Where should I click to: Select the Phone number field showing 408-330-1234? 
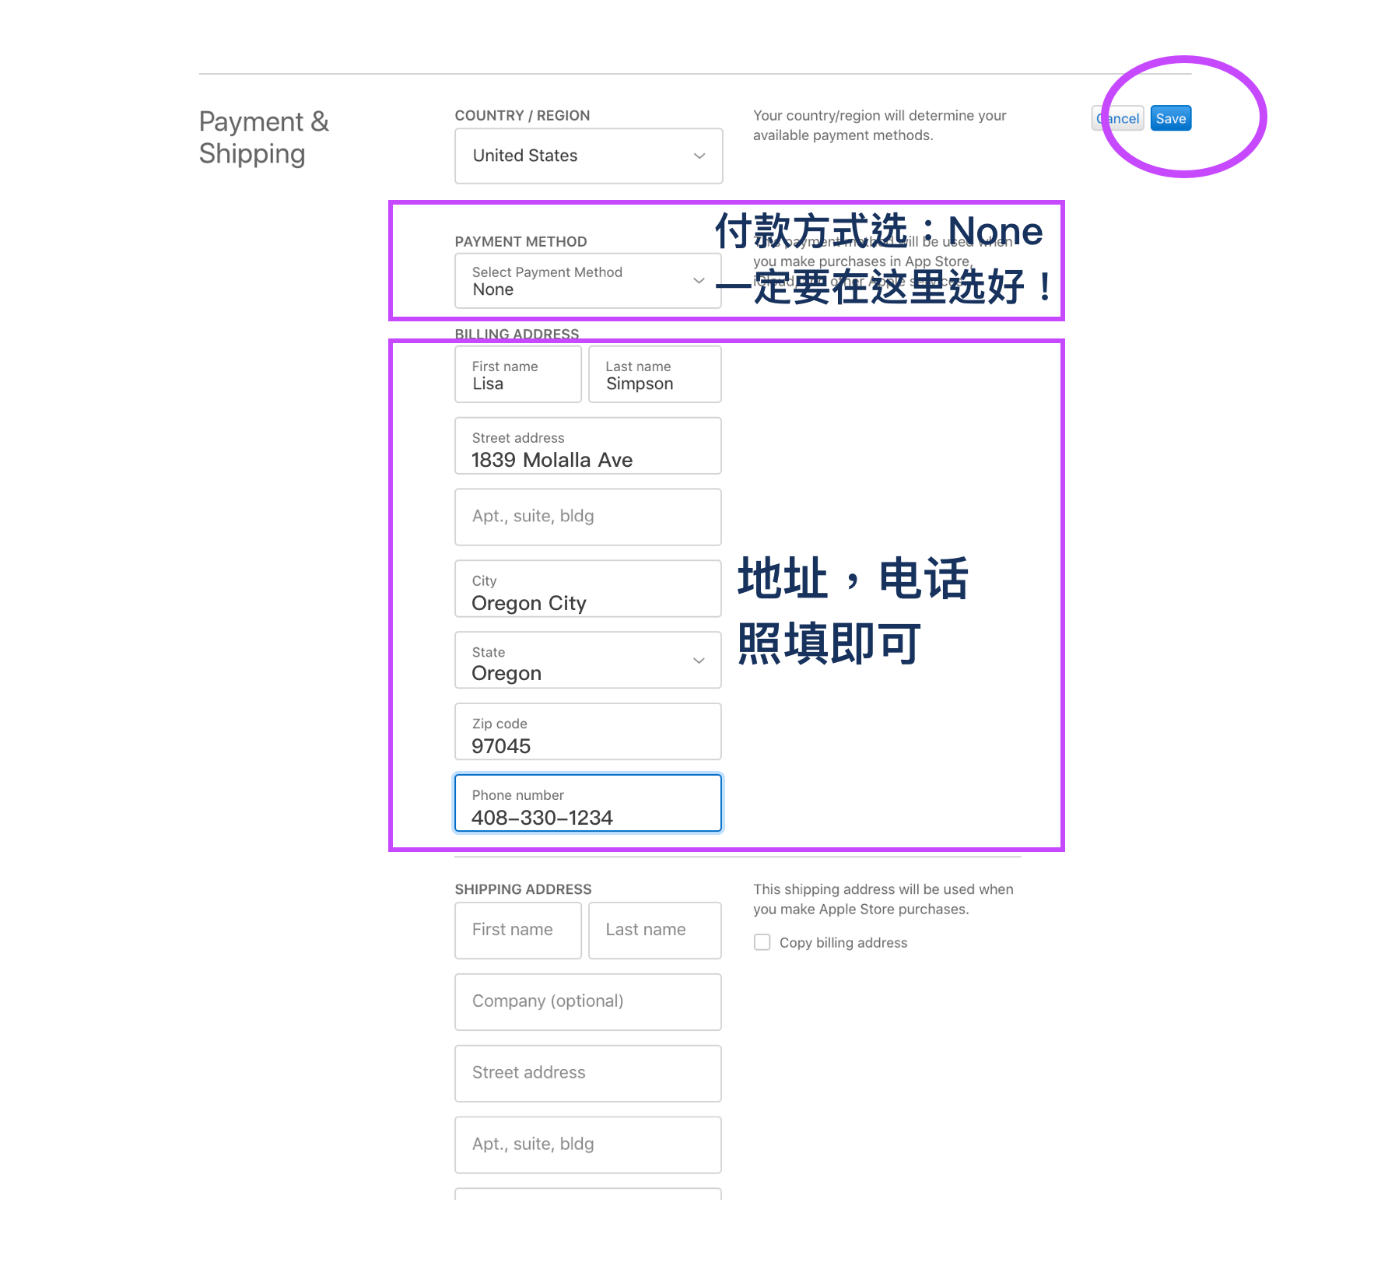coord(587,803)
